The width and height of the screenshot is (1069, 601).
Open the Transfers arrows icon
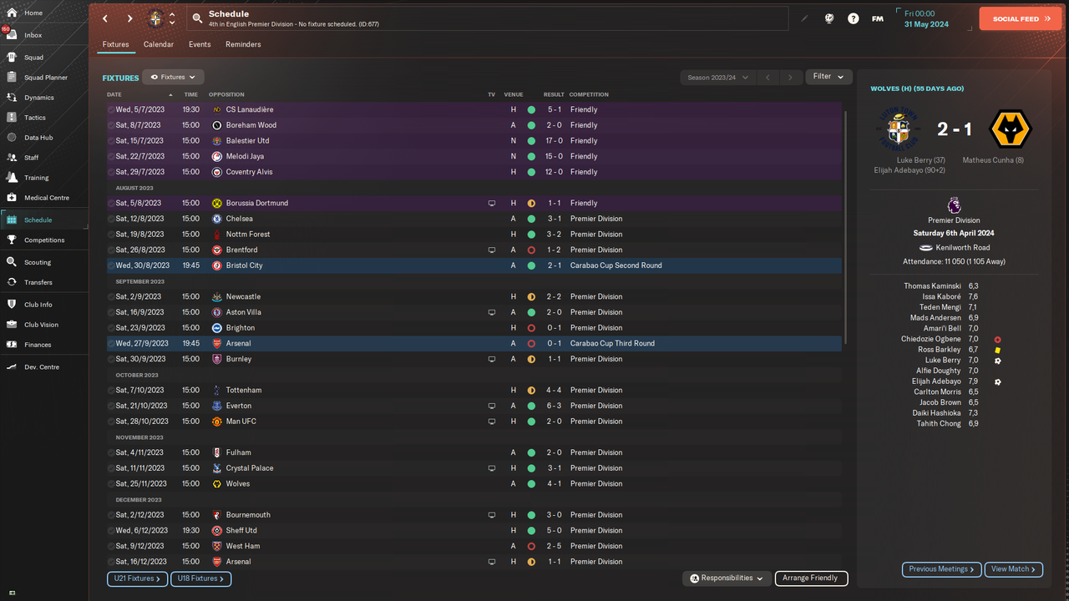pyautogui.click(x=12, y=282)
